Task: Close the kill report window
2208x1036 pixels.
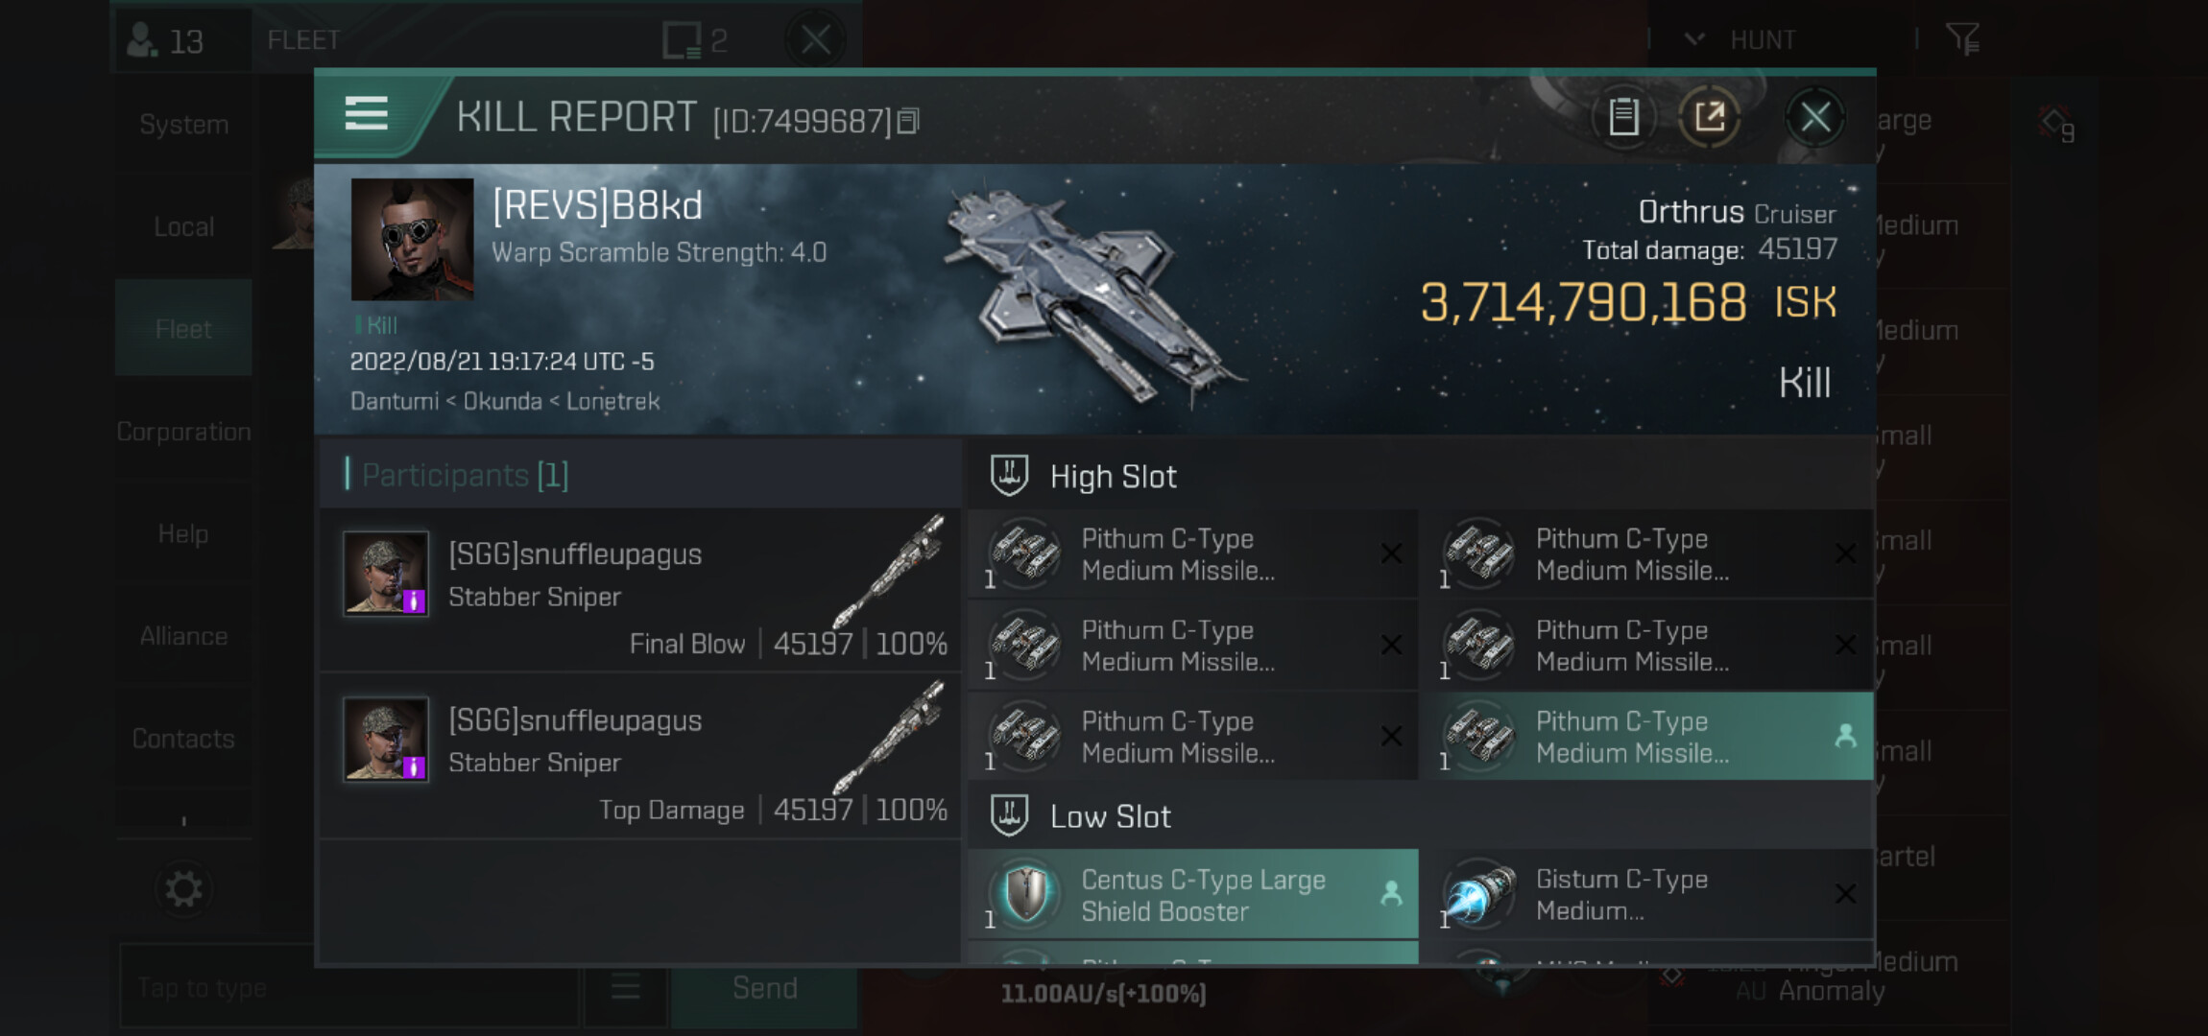Action: [1814, 117]
